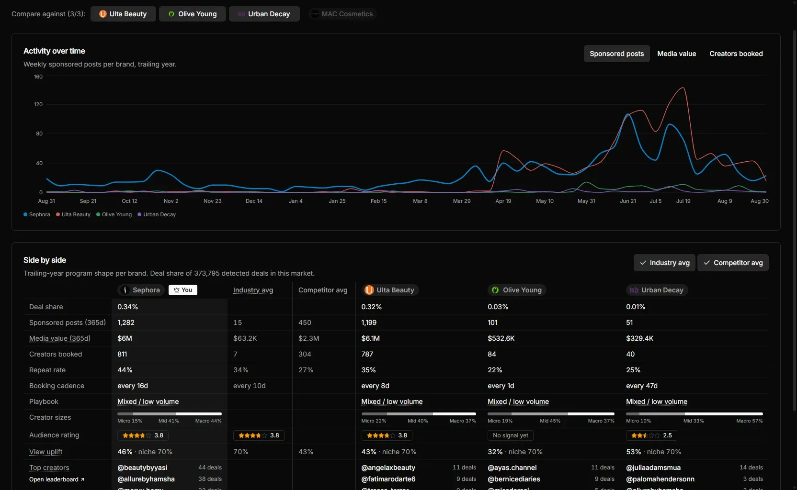Click Industry avg checkmark icon
The width and height of the screenshot is (797, 490).
(643, 263)
